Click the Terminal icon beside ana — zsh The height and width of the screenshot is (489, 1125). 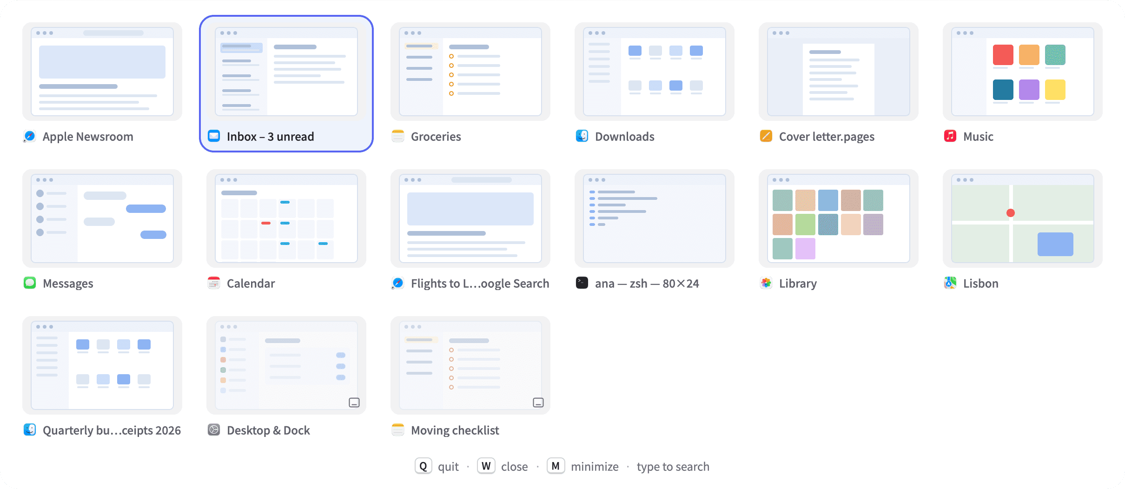pos(582,283)
